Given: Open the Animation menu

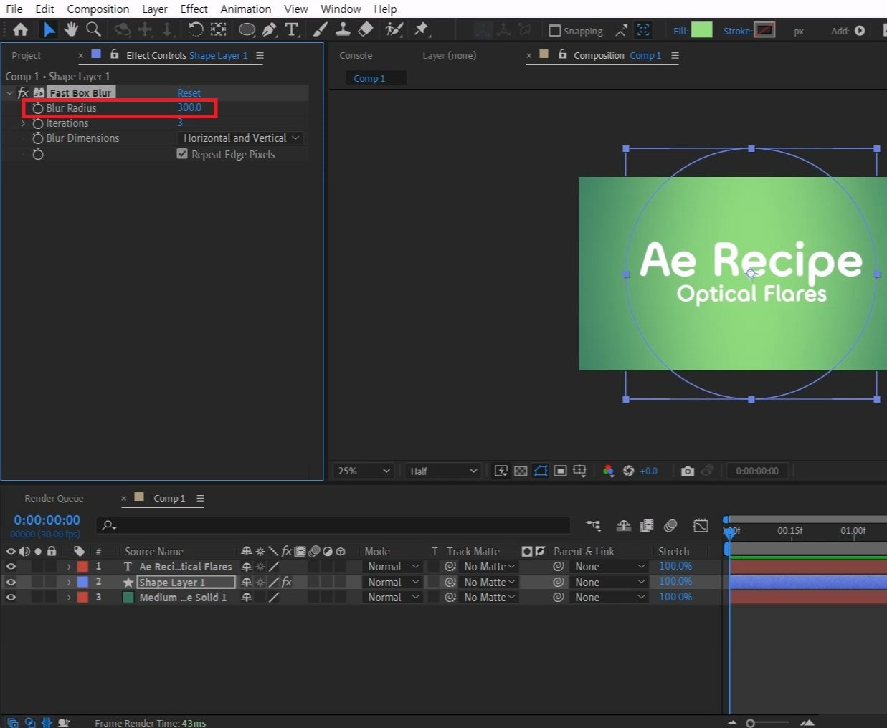Looking at the screenshot, I should (245, 9).
